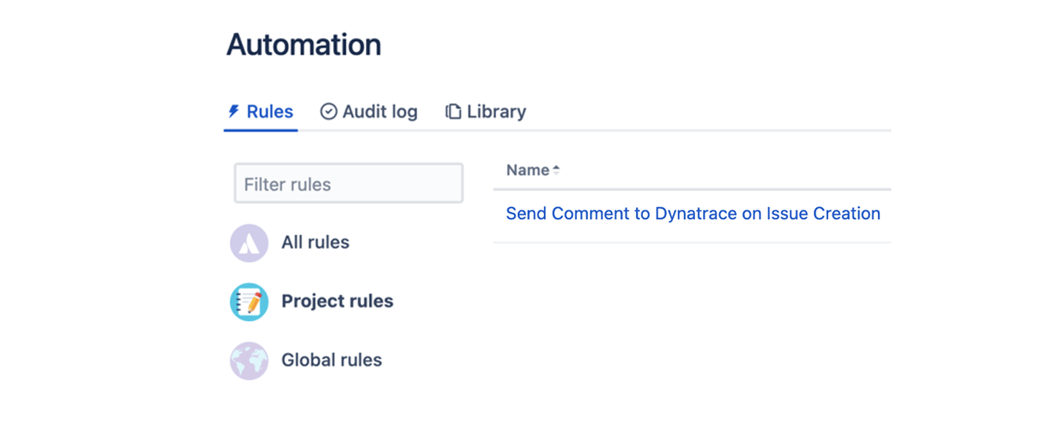Click the lightning bolt icon on Rules tab
This screenshot has height=421, width=1050.
tap(234, 111)
